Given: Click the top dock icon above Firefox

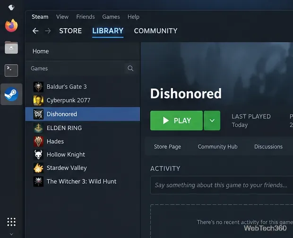Looking at the screenshot, I should click(x=11, y=8).
